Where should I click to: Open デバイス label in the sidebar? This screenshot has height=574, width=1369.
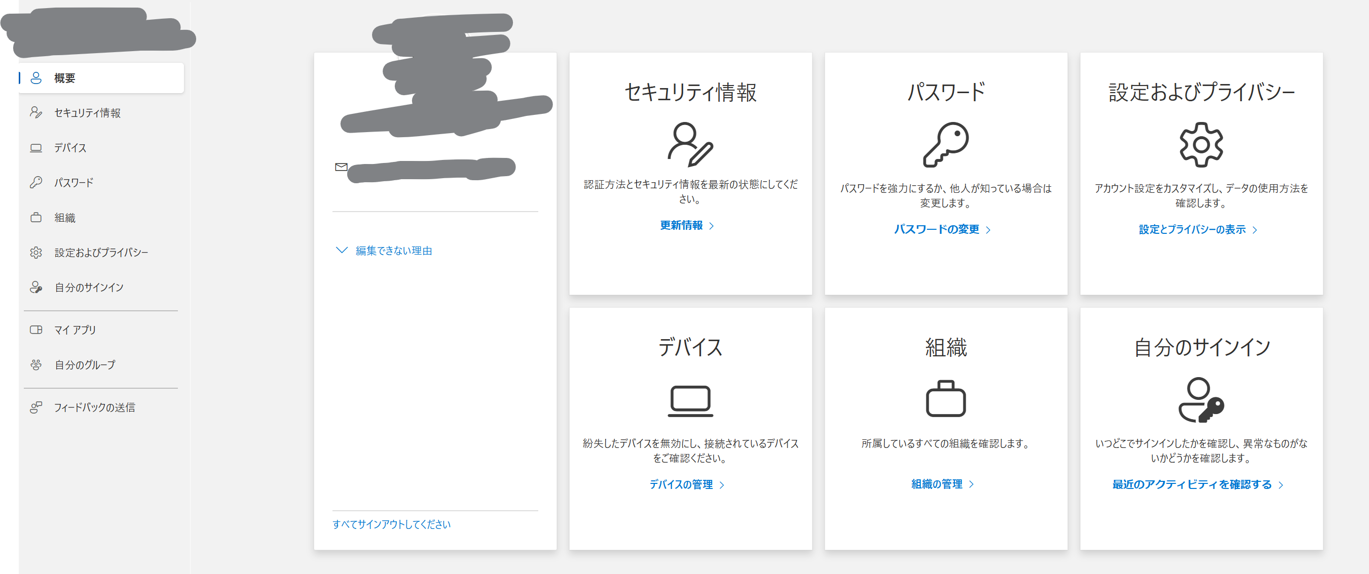[x=70, y=148]
